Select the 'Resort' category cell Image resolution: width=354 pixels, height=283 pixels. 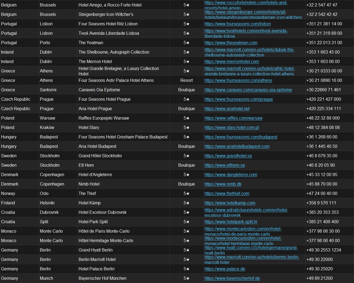tap(187, 80)
